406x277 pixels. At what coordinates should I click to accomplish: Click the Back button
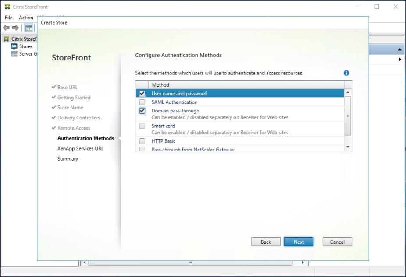click(266, 242)
